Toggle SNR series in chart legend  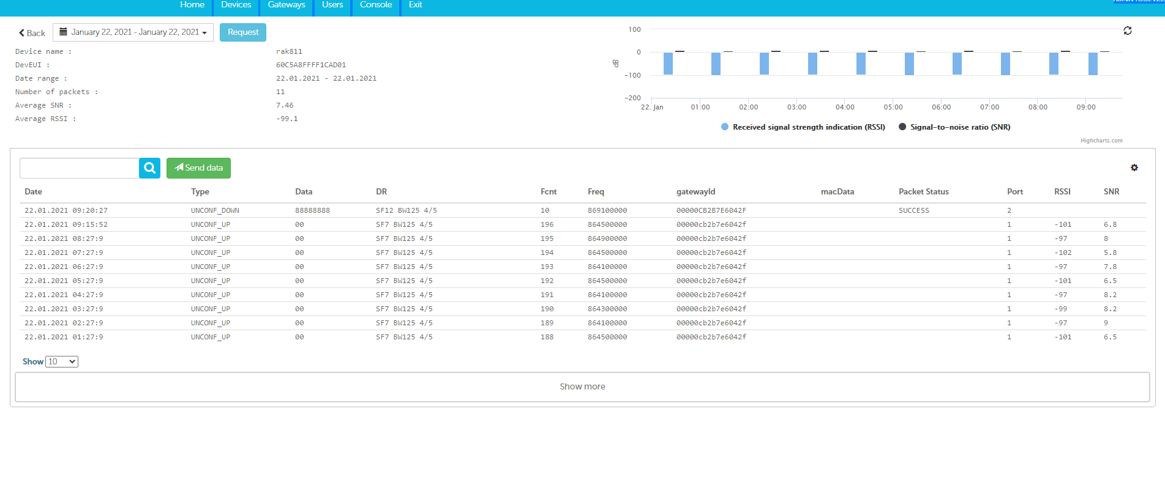[x=954, y=127]
